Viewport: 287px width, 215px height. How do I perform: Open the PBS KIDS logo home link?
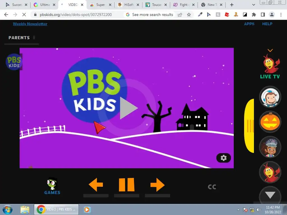coord(14,62)
